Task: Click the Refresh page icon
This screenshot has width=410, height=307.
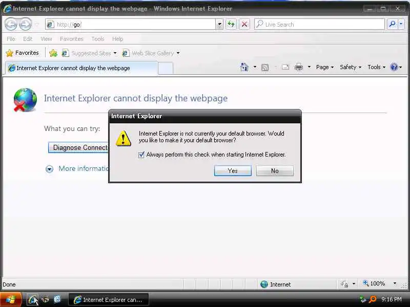Action: pyautogui.click(x=231, y=24)
